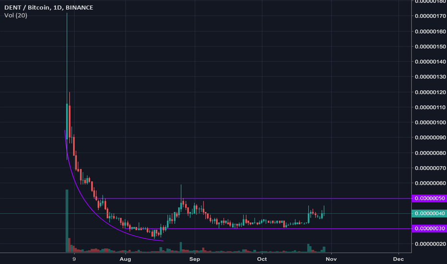Click the Sep label on time axis

(195, 259)
